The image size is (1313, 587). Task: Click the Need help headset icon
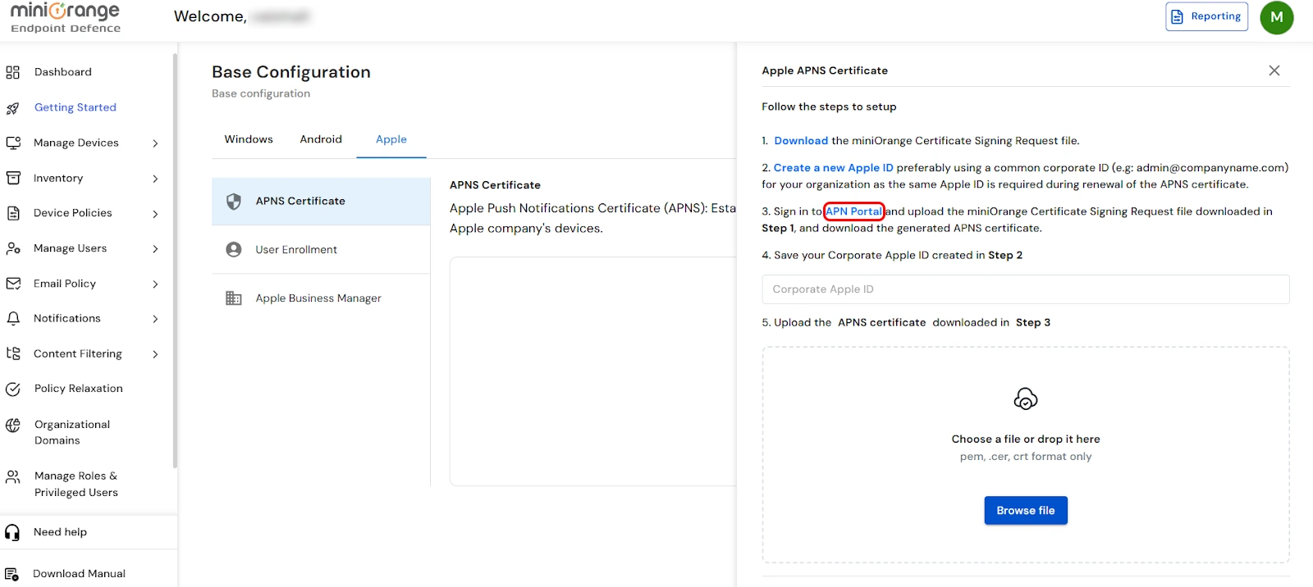12,533
